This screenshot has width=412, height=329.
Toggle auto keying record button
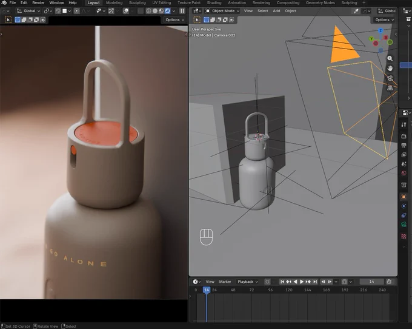[267, 282]
